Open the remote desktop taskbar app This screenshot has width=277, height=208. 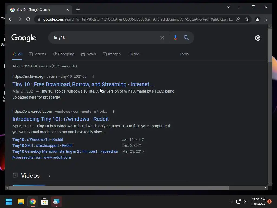56,201
